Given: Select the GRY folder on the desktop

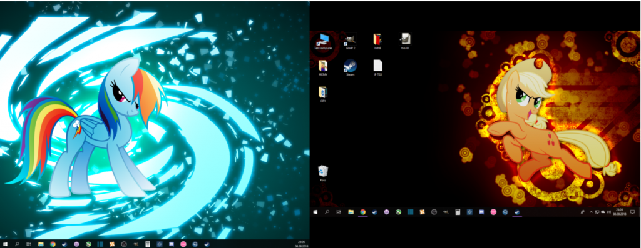Looking at the screenshot, I should click(x=323, y=94).
